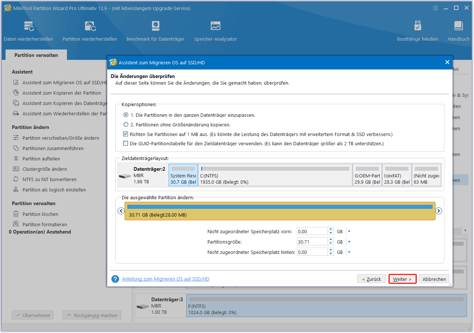Viewport: 474px width, 333px height.
Task: Open Partition wiederherstellen tool
Action: coord(90,31)
